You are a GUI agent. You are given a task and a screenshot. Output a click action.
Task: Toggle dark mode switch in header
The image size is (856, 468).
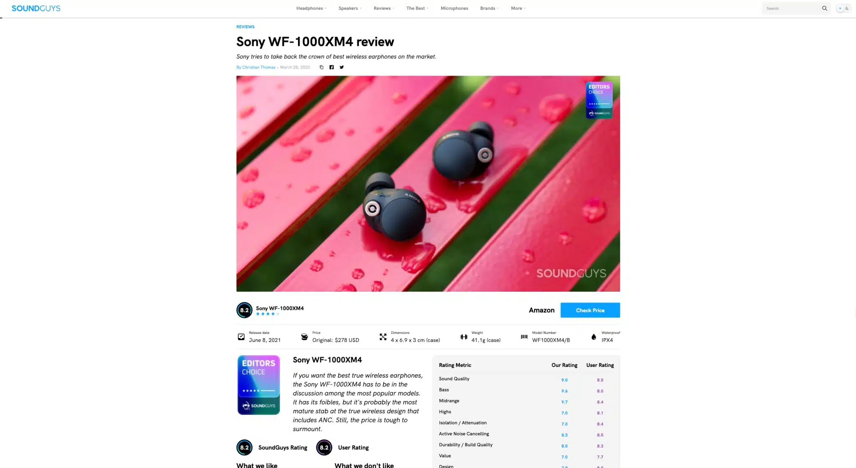843,8
